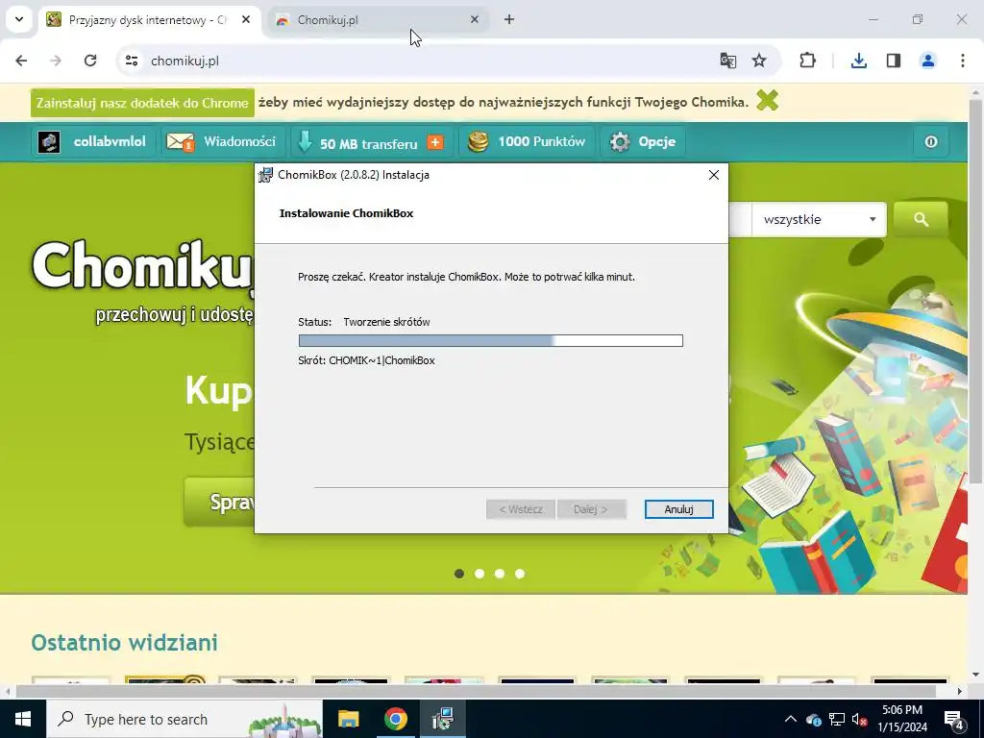Click the Anuluj button in the installer
The width and height of the screenshot is (984, 738).
tap(678, 509)
